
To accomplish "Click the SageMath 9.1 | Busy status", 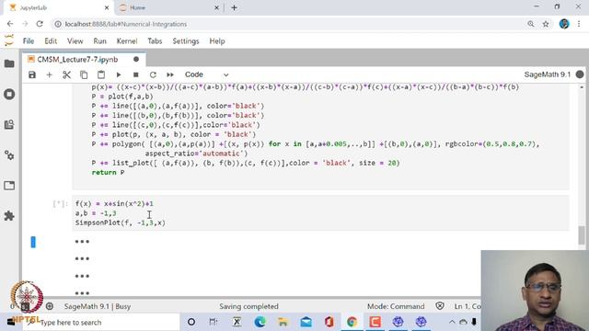I will pos(98,306).
